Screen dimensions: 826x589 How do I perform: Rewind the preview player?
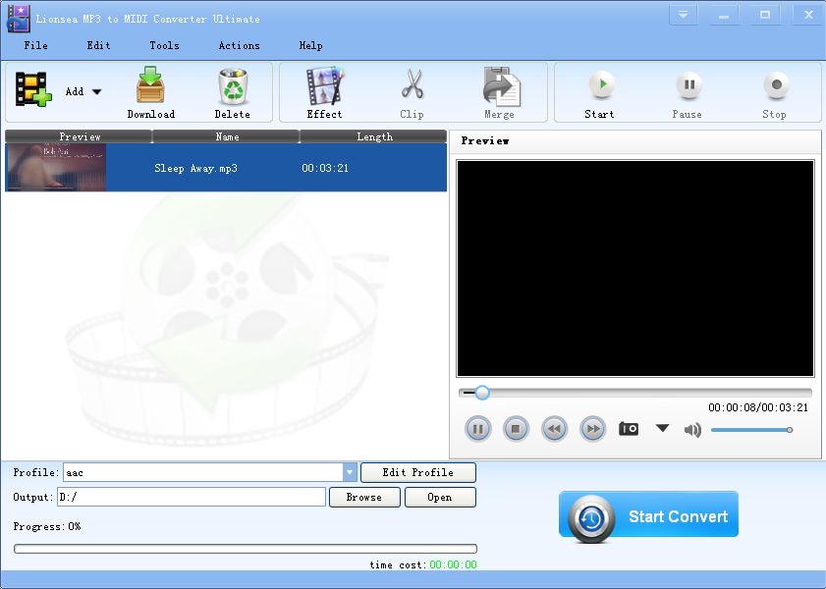(x=554, y=429)
